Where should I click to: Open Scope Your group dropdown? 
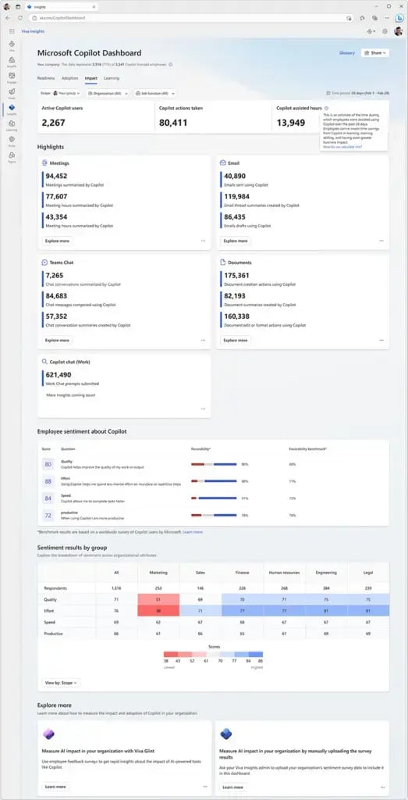click(60, 94)
